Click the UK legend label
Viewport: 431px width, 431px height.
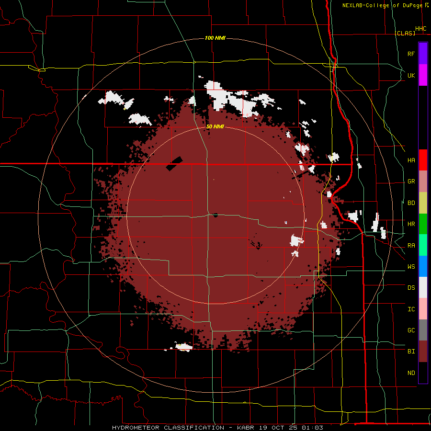pos(411,75)
